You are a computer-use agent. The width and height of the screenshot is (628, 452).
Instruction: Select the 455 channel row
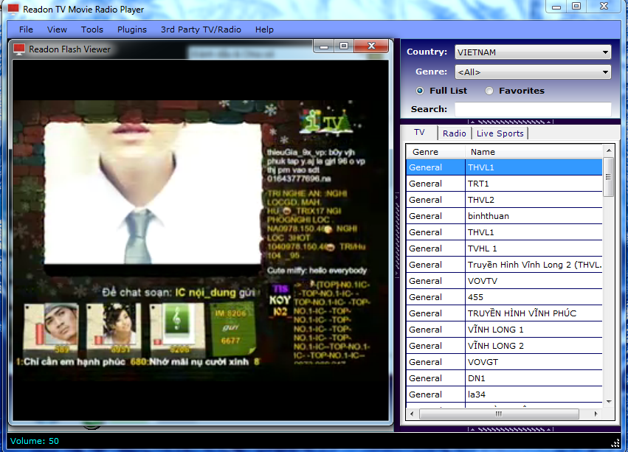point(504,297)
